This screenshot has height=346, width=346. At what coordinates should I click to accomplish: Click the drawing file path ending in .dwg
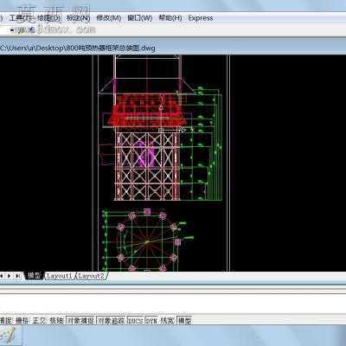(x=78, y=48)
